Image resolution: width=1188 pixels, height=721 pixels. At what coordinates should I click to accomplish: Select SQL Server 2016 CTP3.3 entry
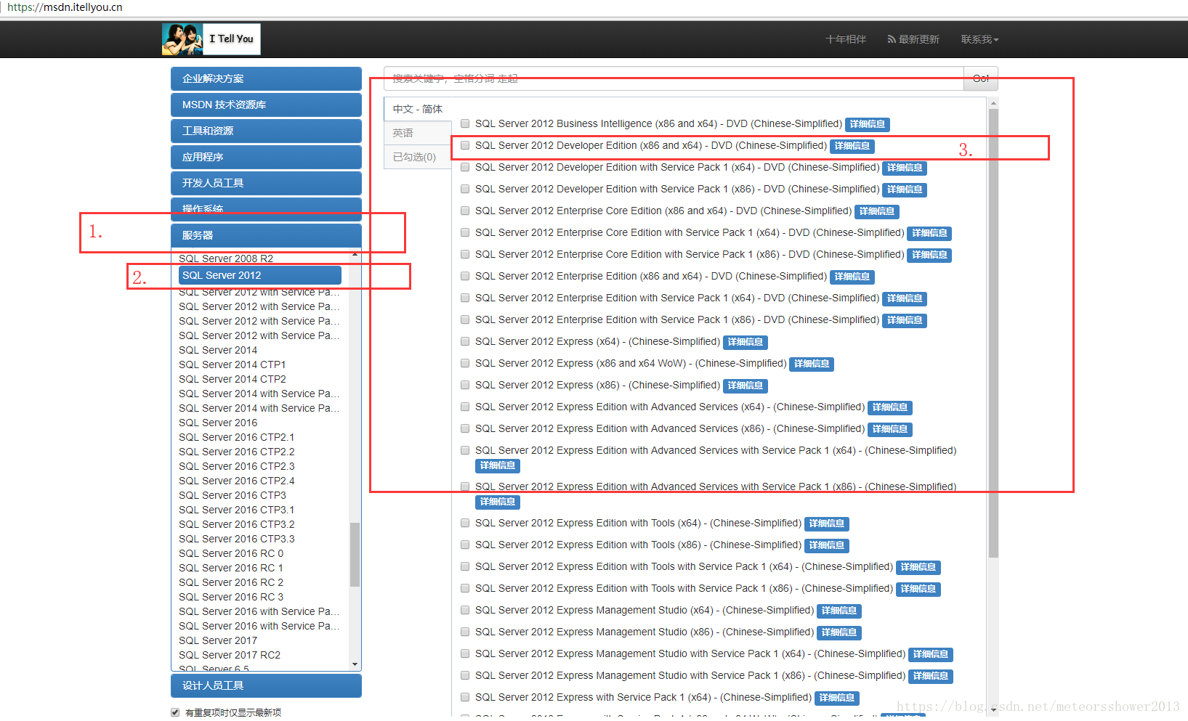pyautogui.click(x=237, y=539)
